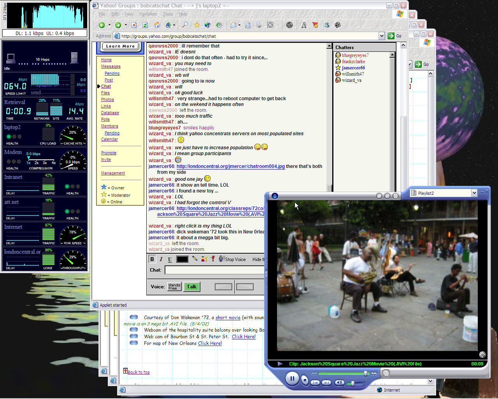Open the Edit menu
498x399 pixels.
[x=115, y=14]
